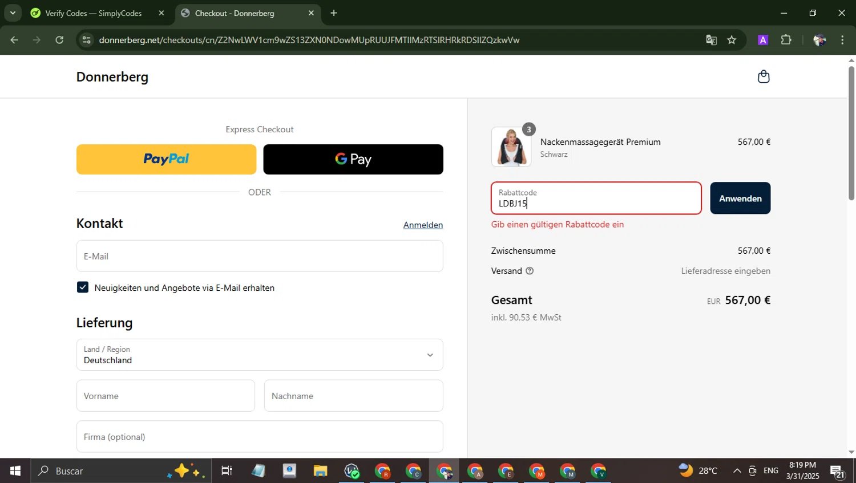Image resolution: width=856 pixels, height=483 pixels.
Task: Click the Chrome taskbar icon labeled E
Action: [506, 471]
